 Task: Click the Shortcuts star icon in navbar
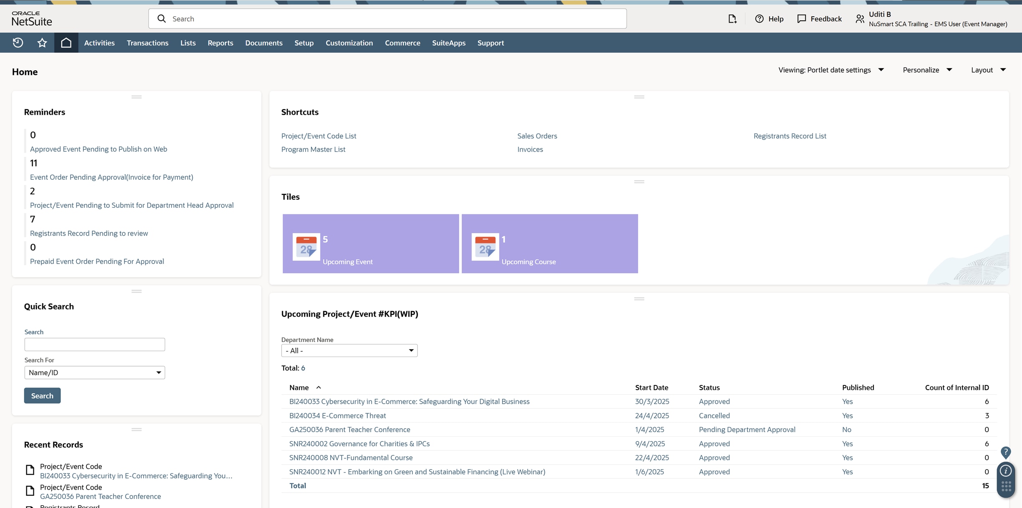[42, 43]
